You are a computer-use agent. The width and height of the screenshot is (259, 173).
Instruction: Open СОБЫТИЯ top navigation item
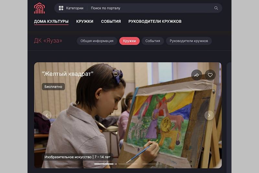[111, 21]
